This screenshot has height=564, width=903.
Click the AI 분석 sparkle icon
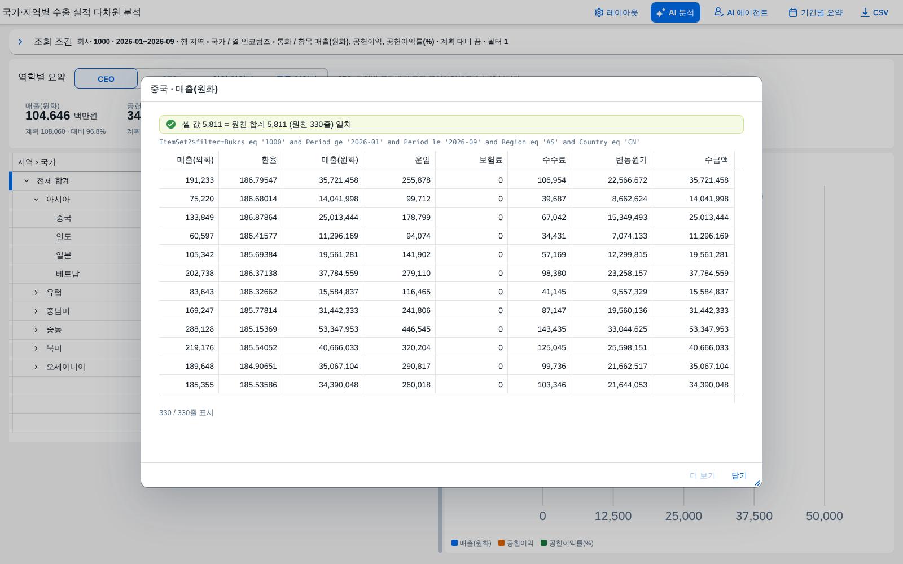point(660,12)
